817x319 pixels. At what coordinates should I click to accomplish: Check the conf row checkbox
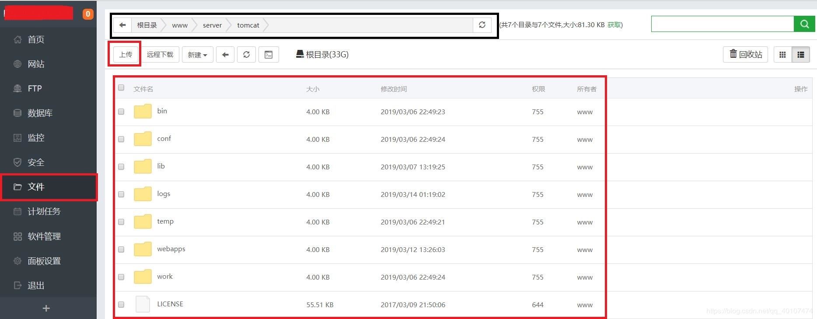121,139
